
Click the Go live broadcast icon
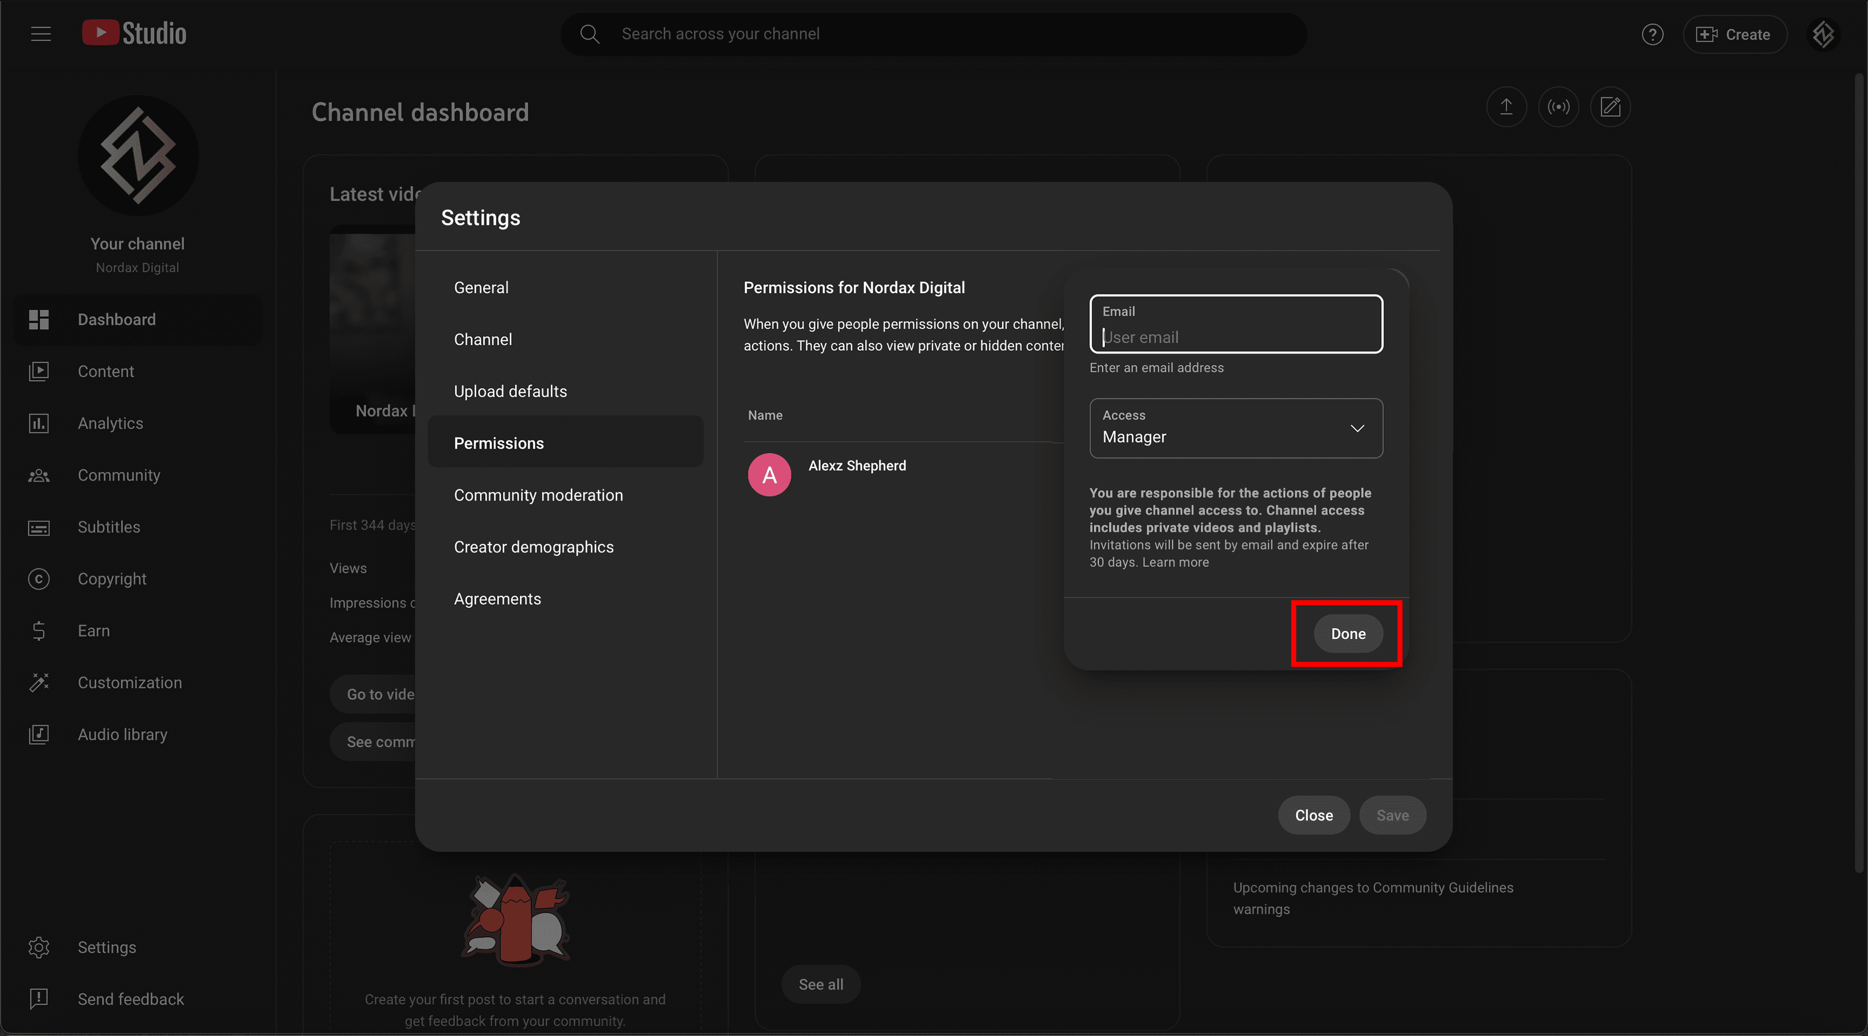[1558, 107]
